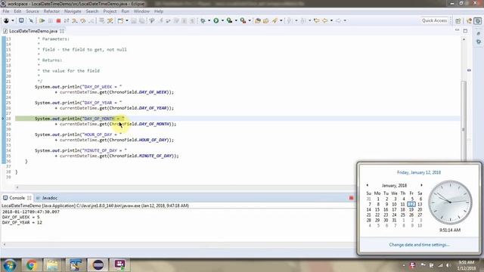This screenshot has height=272, width=484.
Task: Maximize the editor area
Action: point(465,30)
